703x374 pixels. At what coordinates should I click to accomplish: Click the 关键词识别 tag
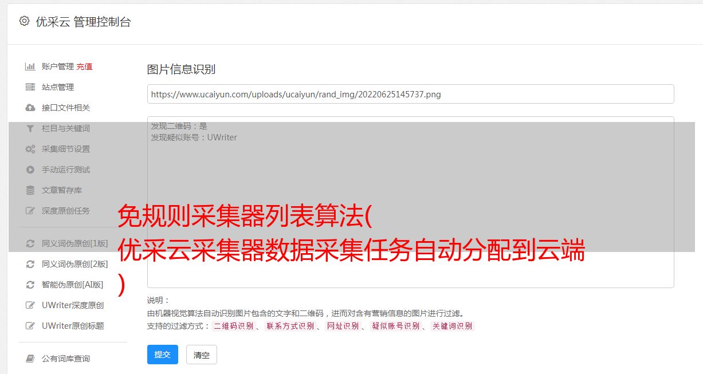point(453,326)
